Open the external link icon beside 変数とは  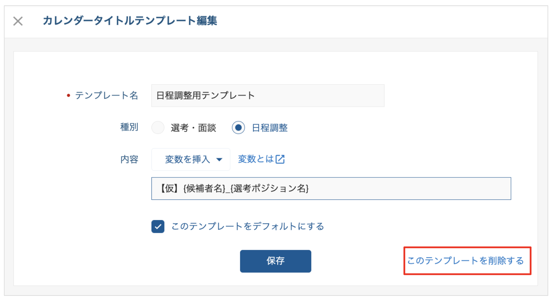(280, 159)
